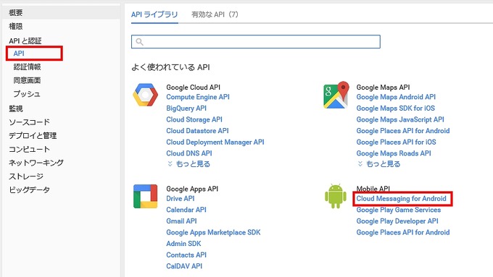Open ネットワーキング in the sidebar
This screenshot has height=277, width=493.
[x=36, y=163]
